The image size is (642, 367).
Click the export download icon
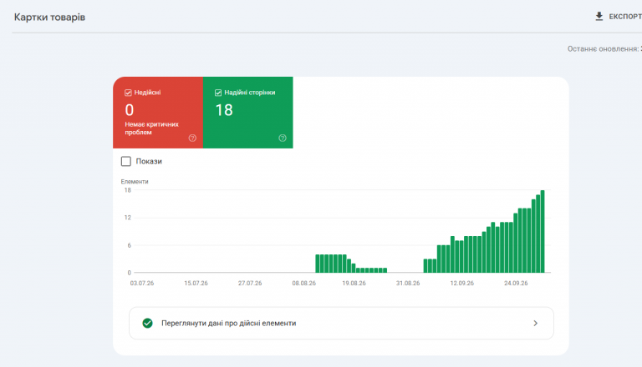(599, 17)
